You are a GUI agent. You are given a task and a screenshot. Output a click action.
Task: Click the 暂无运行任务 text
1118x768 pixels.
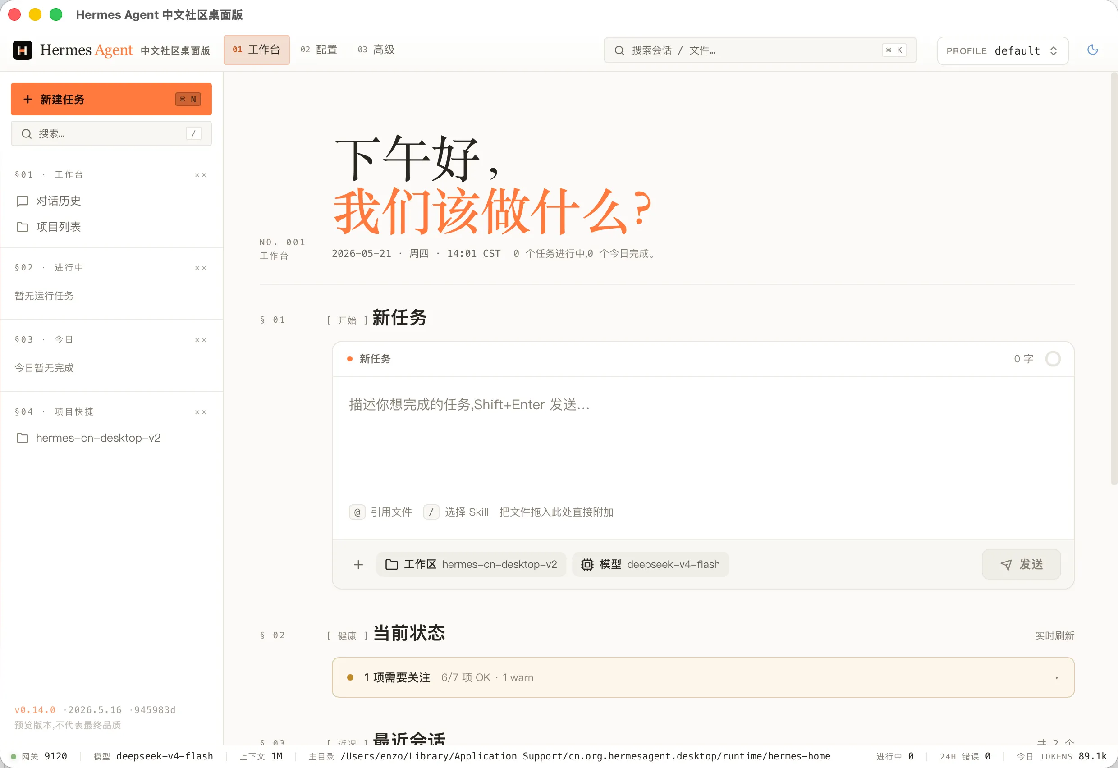pyautogui.click(x=44, y=296)
